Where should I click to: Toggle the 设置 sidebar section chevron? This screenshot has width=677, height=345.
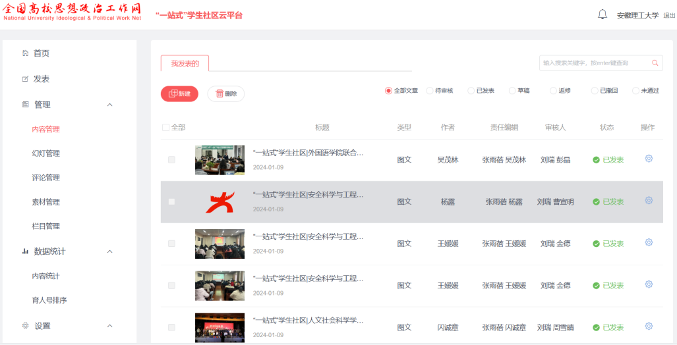[x=109, y=326]
